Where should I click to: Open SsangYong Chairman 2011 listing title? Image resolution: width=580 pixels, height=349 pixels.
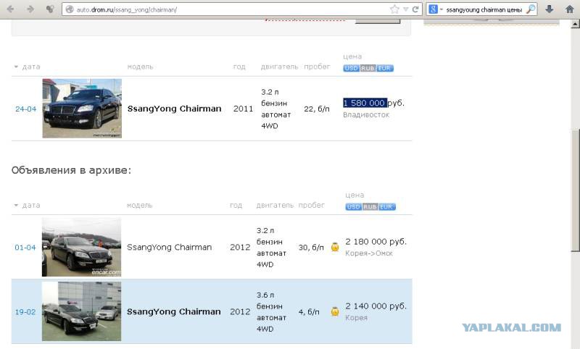click(x=174, y=109)
